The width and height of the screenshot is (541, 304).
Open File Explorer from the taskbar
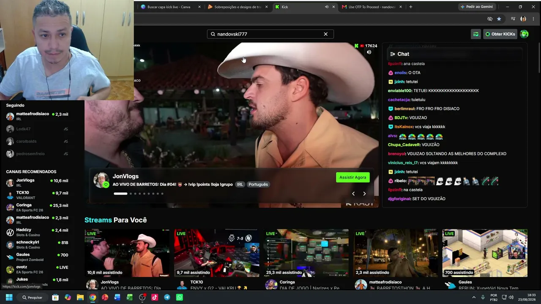[80, 297]
